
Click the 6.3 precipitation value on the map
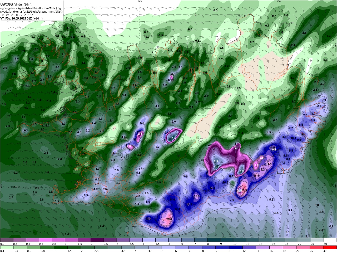pyautogui.click(x=86, y=195)
